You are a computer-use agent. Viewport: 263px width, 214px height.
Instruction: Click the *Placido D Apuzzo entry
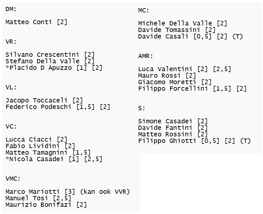[54, 68]
